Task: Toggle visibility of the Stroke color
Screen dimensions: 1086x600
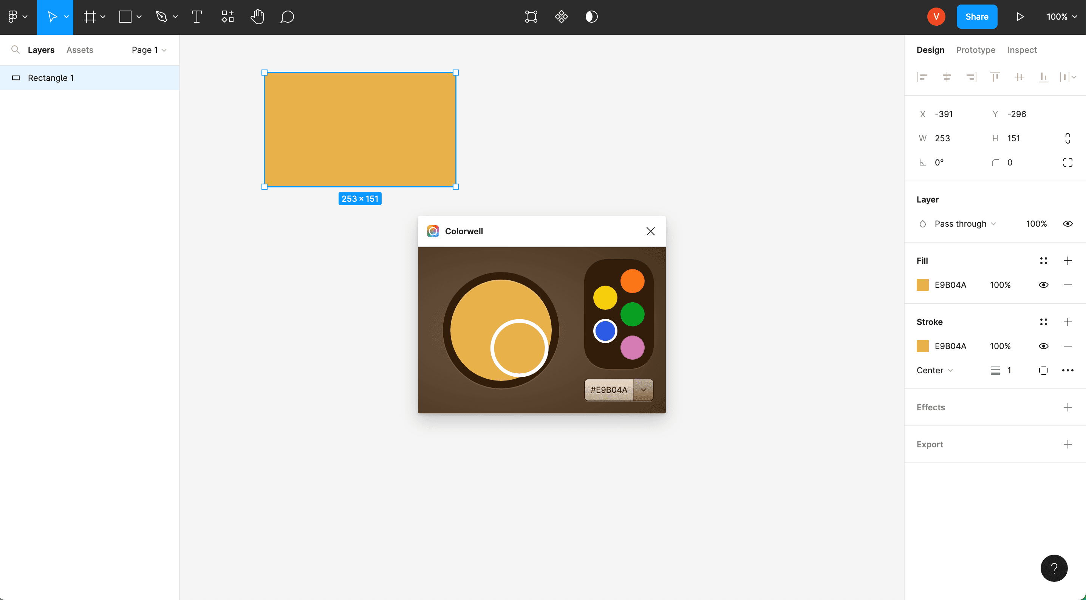Action: (x=1044, y=346)
